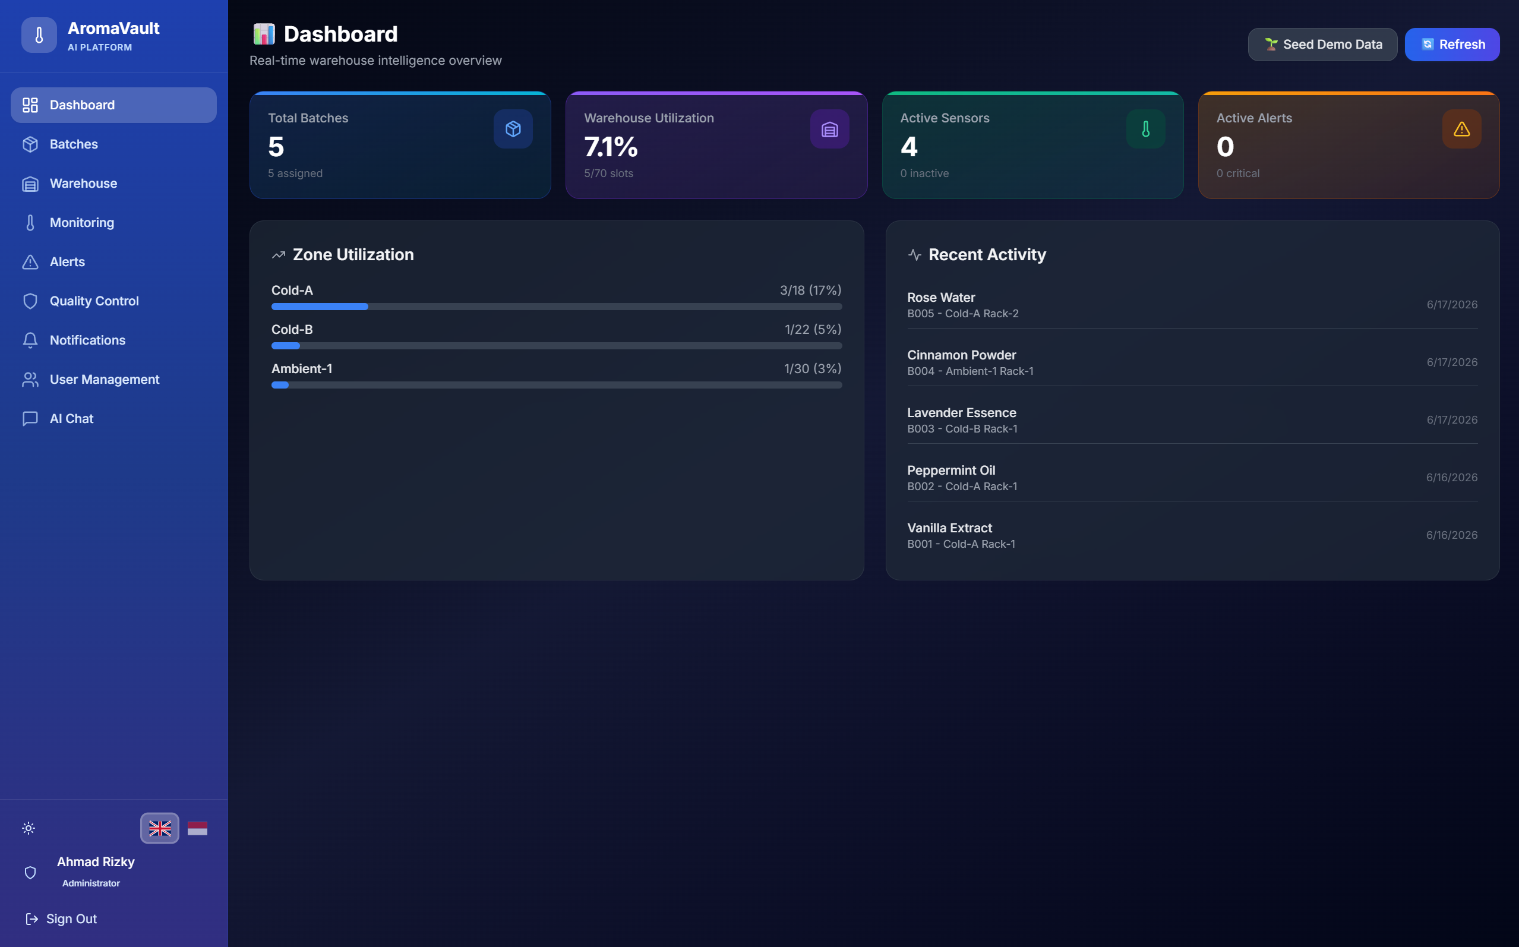Click the seedling icon in Seed Demo Data

(x=1271, y=45)
